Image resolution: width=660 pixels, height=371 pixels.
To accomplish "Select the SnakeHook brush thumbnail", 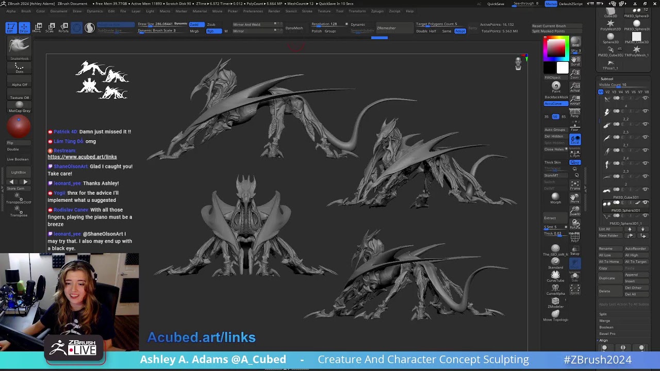I will tap(19, 46).
